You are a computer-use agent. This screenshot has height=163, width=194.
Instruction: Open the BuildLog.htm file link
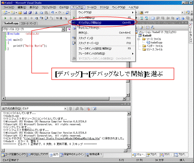pyautogui.click(x=62, y=138)
